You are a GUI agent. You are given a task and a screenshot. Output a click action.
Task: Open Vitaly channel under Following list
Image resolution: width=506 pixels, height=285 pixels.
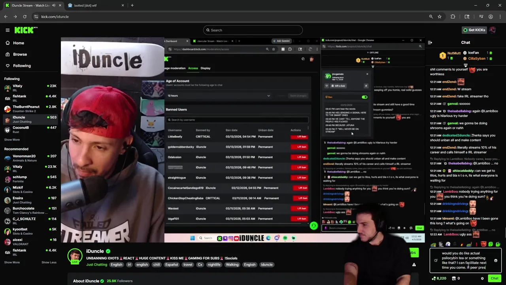coord(30,88)
